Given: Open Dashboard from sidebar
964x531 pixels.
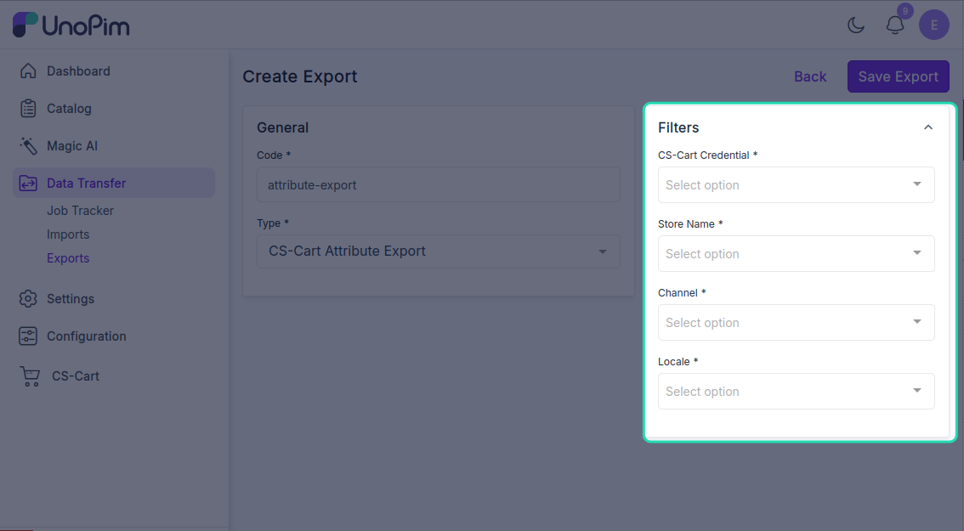Looking at the screenshot, I should 78,71.
